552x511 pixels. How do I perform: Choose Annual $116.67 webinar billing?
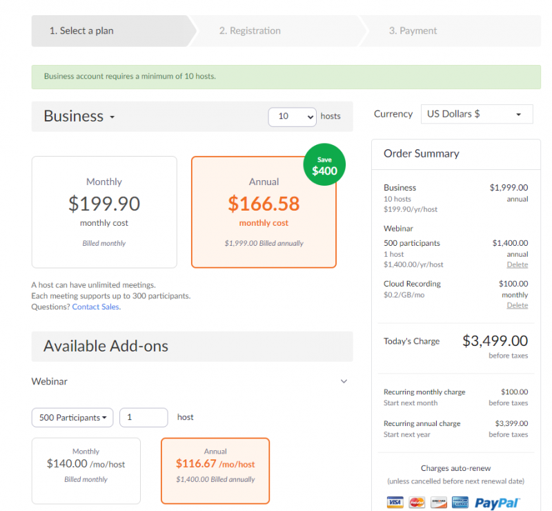215,471
